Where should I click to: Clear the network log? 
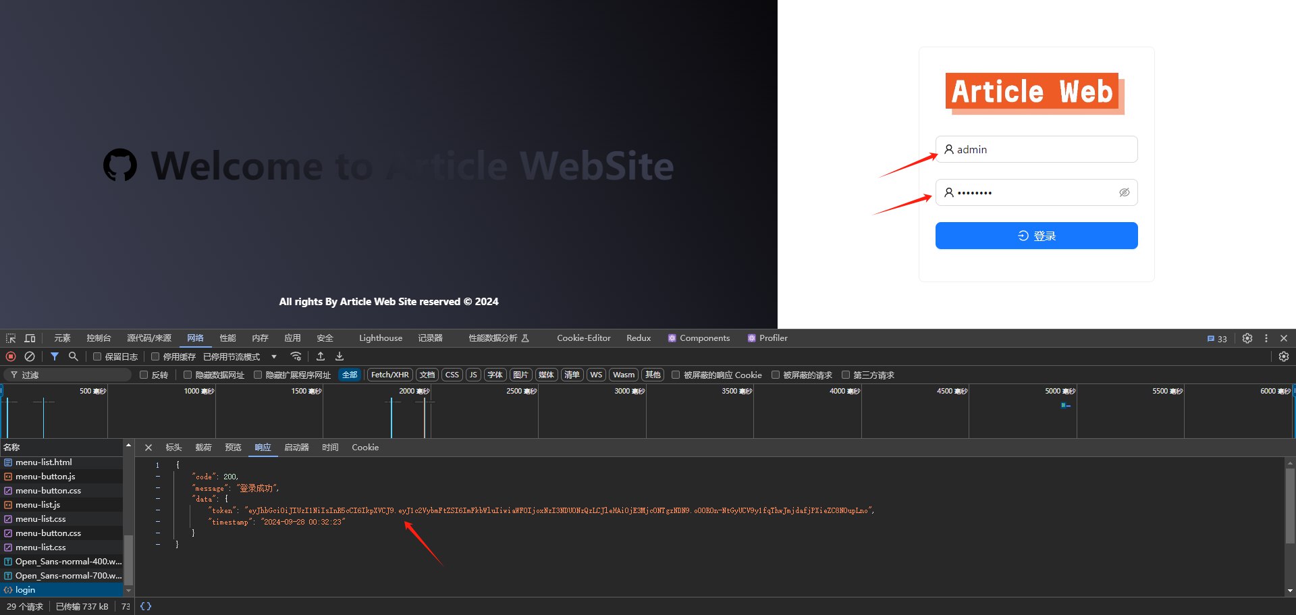[30, 356]
